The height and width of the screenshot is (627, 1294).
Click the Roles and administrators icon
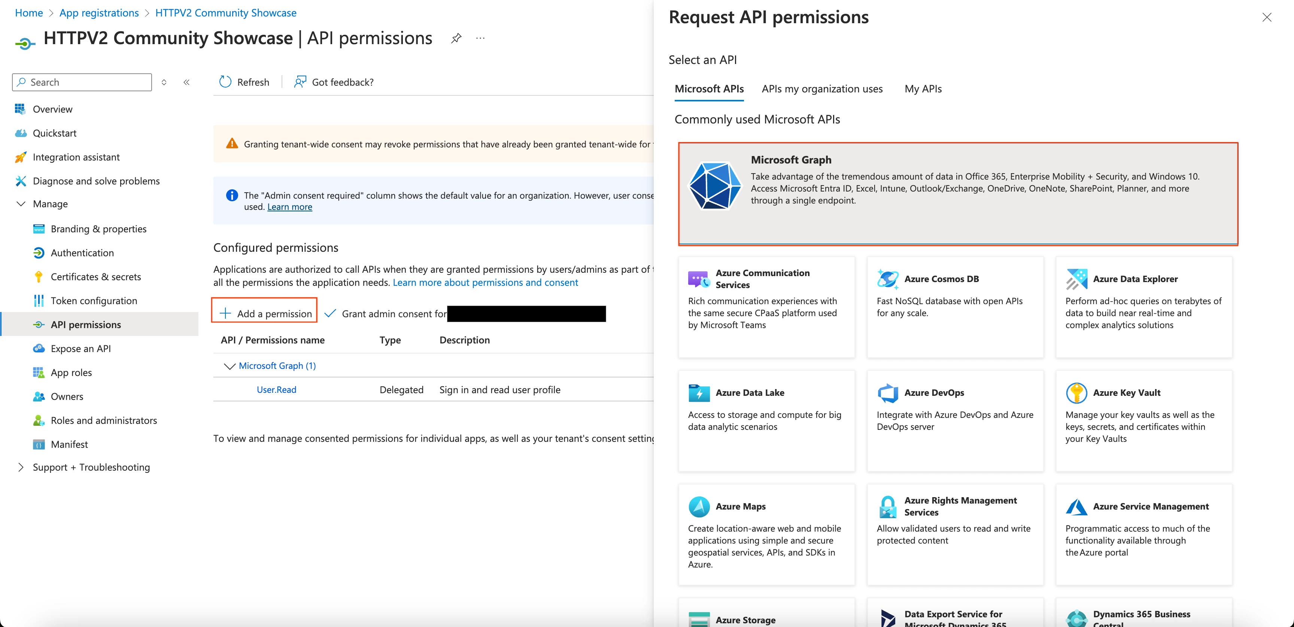pos(39,420)
